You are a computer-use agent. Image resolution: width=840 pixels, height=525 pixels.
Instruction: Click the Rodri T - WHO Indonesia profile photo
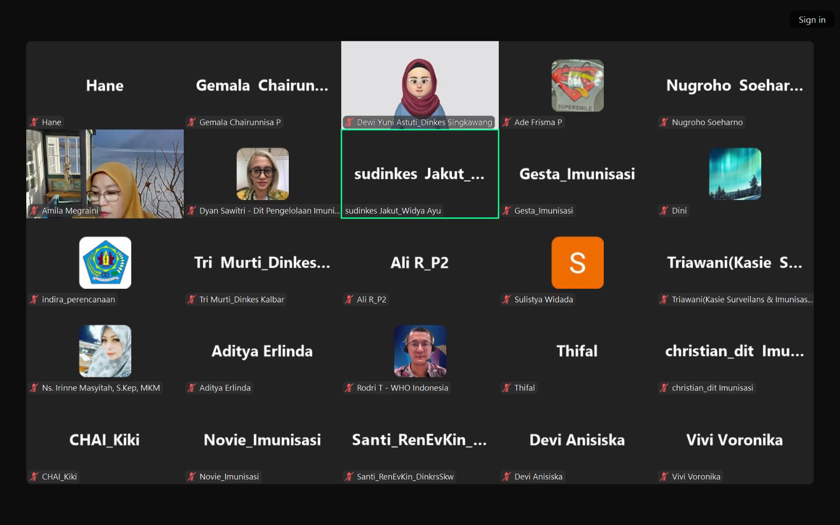(420, 351)
